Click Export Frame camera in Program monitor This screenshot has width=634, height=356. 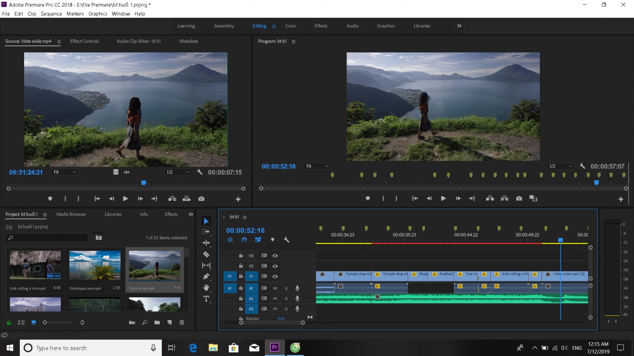tap(519, 198)
